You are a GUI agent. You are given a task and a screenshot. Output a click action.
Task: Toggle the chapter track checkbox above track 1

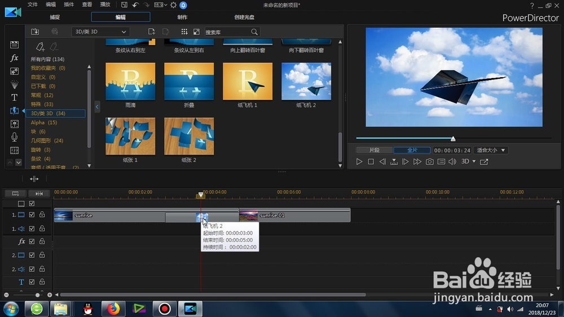[x=32, y=203]
